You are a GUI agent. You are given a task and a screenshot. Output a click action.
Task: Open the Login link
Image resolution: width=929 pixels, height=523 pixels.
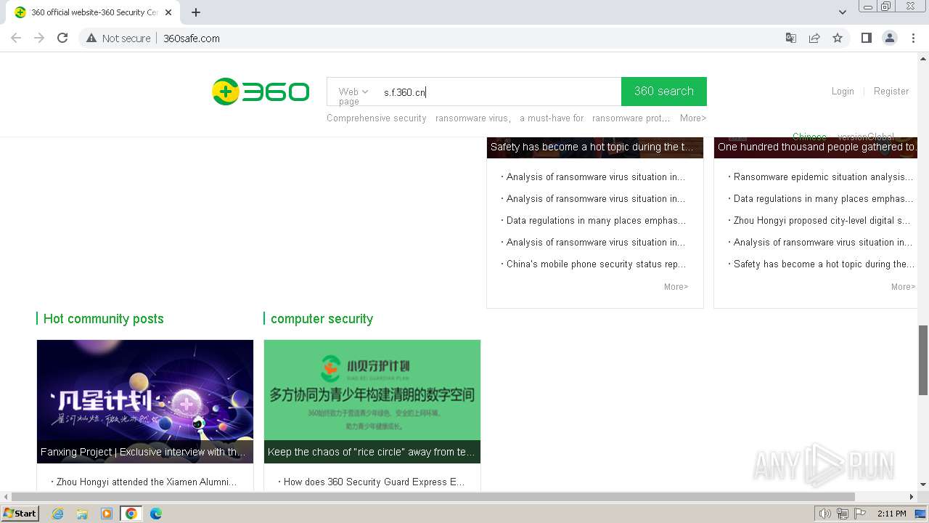point(843,91)
